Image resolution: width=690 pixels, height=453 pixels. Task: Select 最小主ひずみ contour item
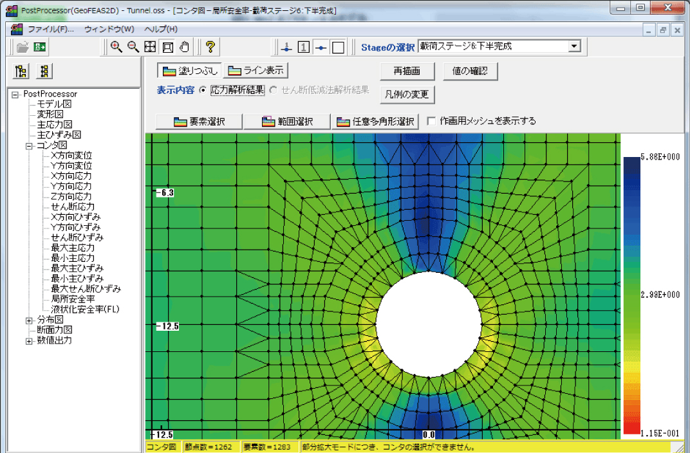[x=77, y=279]
